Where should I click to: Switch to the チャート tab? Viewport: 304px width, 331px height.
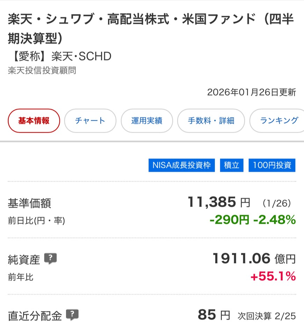[x=90, y=121]
